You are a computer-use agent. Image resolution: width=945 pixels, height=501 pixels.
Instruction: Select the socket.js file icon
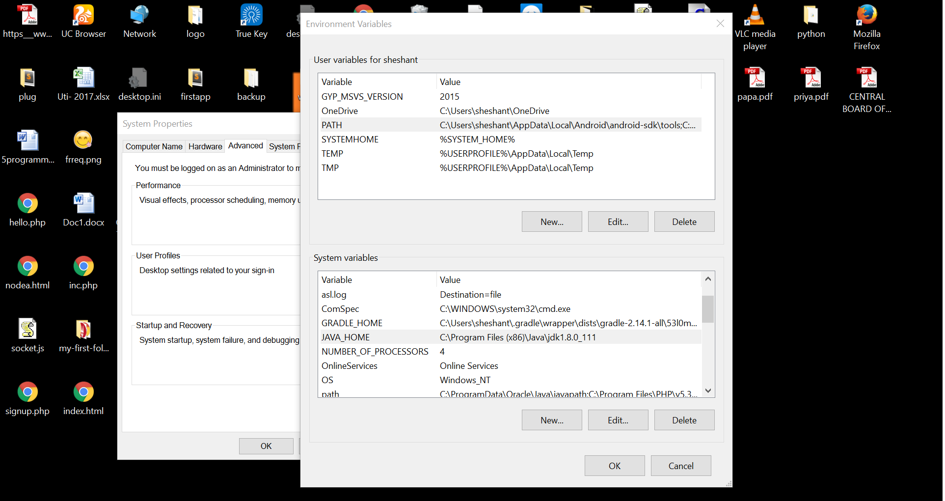tap(27, 335)
